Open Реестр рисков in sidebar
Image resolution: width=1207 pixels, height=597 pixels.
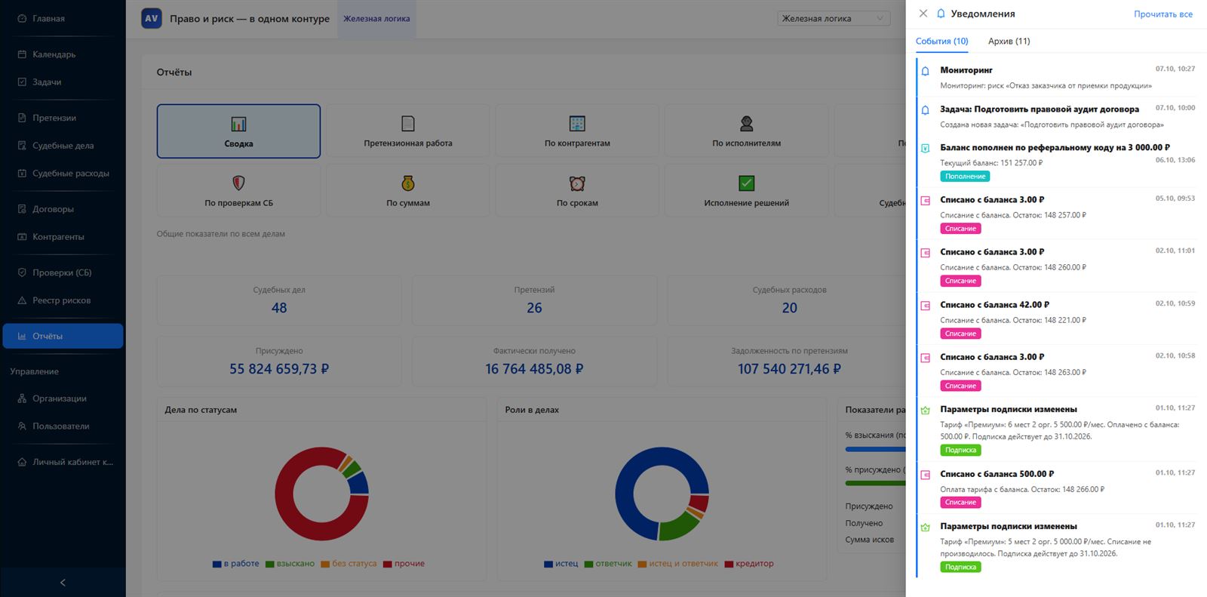(63, 300)
